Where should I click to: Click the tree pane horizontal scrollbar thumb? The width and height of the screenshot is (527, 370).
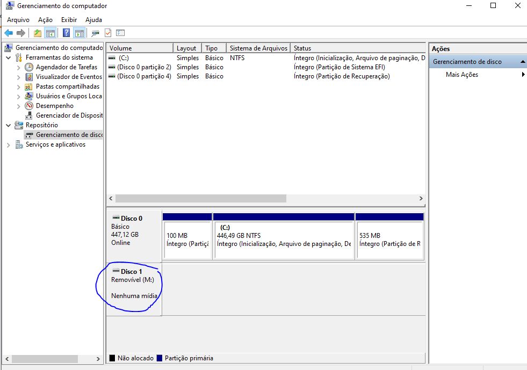click(45, 359)
